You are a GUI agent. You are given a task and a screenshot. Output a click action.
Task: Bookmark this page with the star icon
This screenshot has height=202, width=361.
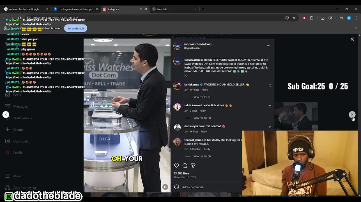(x=294, y=18)
